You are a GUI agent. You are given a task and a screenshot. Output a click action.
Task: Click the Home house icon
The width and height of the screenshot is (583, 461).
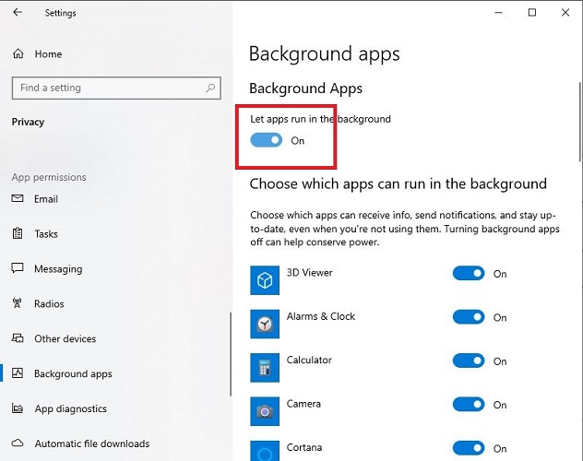click(x=18, y=53)
